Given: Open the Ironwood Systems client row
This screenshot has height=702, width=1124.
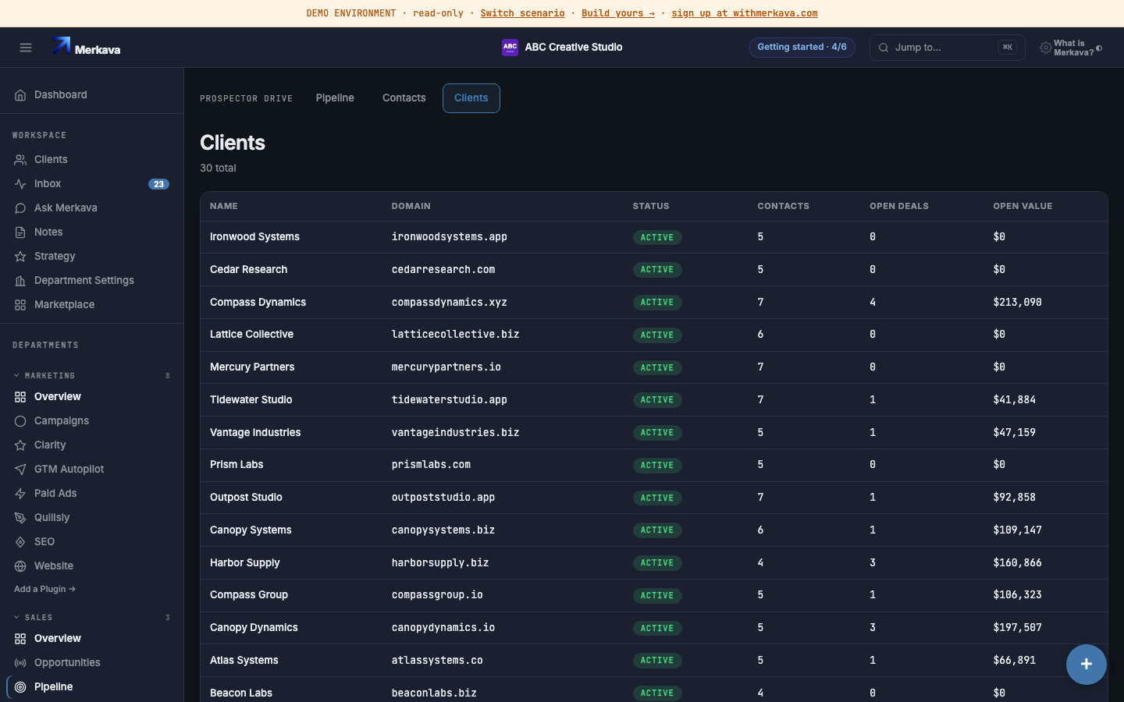Looking at the screenshot, I should pyautogui.click(x=653, y=237).
